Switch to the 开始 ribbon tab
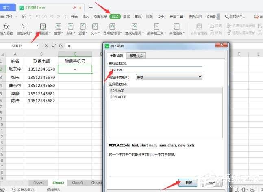Viewport: 263px width, 192px height. tap(74, 17)
